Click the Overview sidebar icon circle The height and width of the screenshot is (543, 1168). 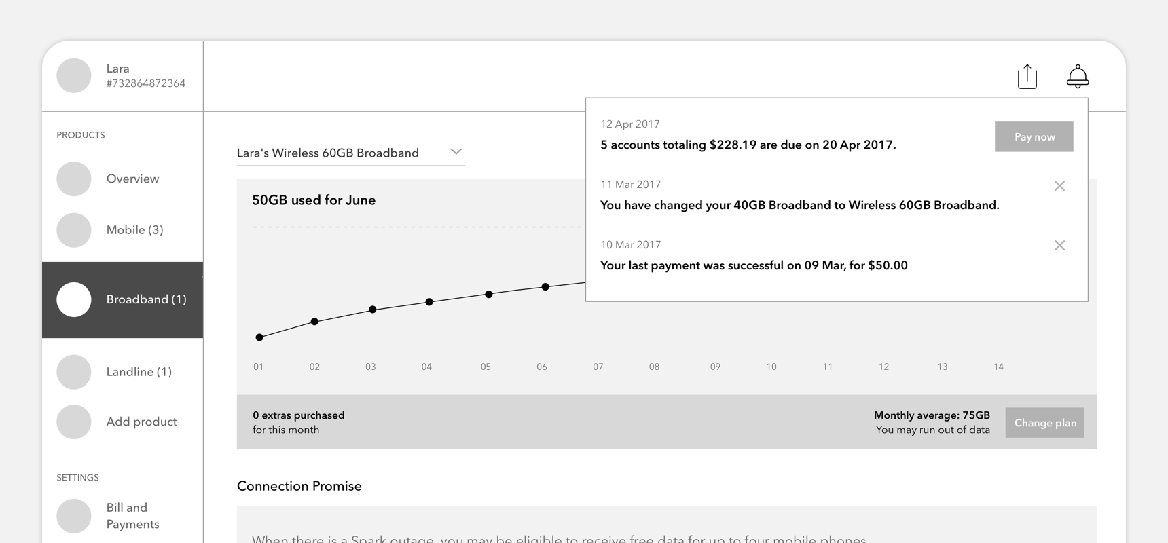pyautogui.click(x=74, y=179)
